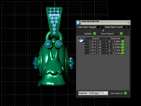The width and height of the screenshot is (141, 106).
Task: Click the green arrow beside Update
Action: 95,34
